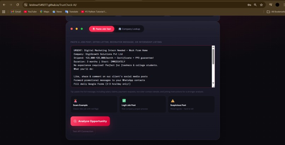Switch to the Company Lookup tab
Viewport: 285px width, 145px height.
point(129,29)
